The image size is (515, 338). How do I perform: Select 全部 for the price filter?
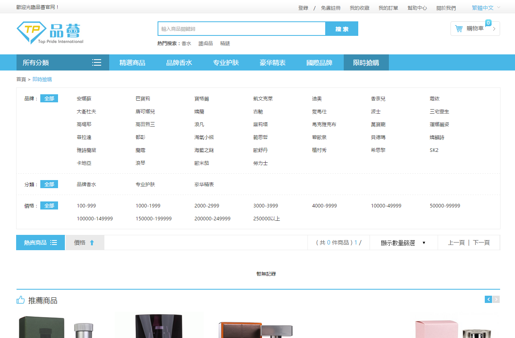point(49,205)
